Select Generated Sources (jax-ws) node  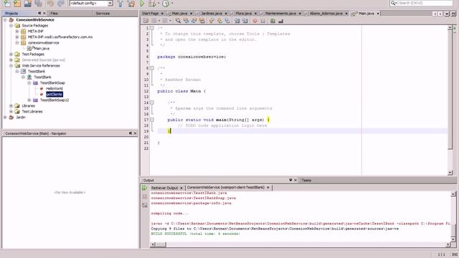pos(43,60)
